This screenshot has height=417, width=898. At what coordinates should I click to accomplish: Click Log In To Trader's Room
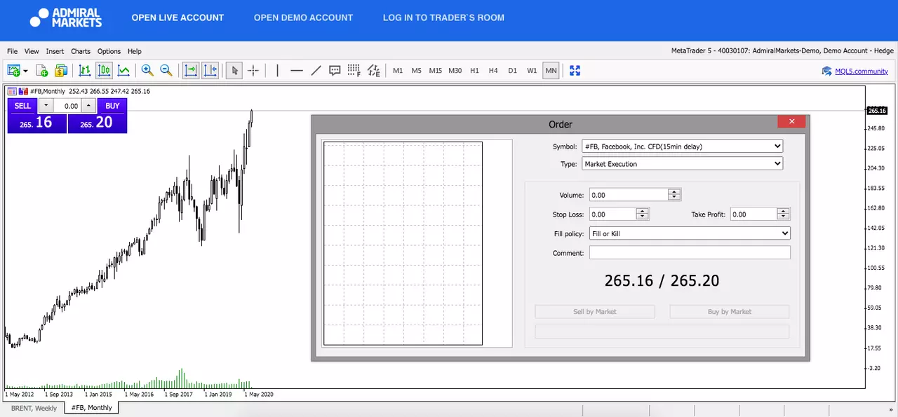tap(443, 18)
